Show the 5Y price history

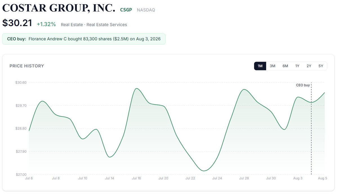tap(321, 66)
